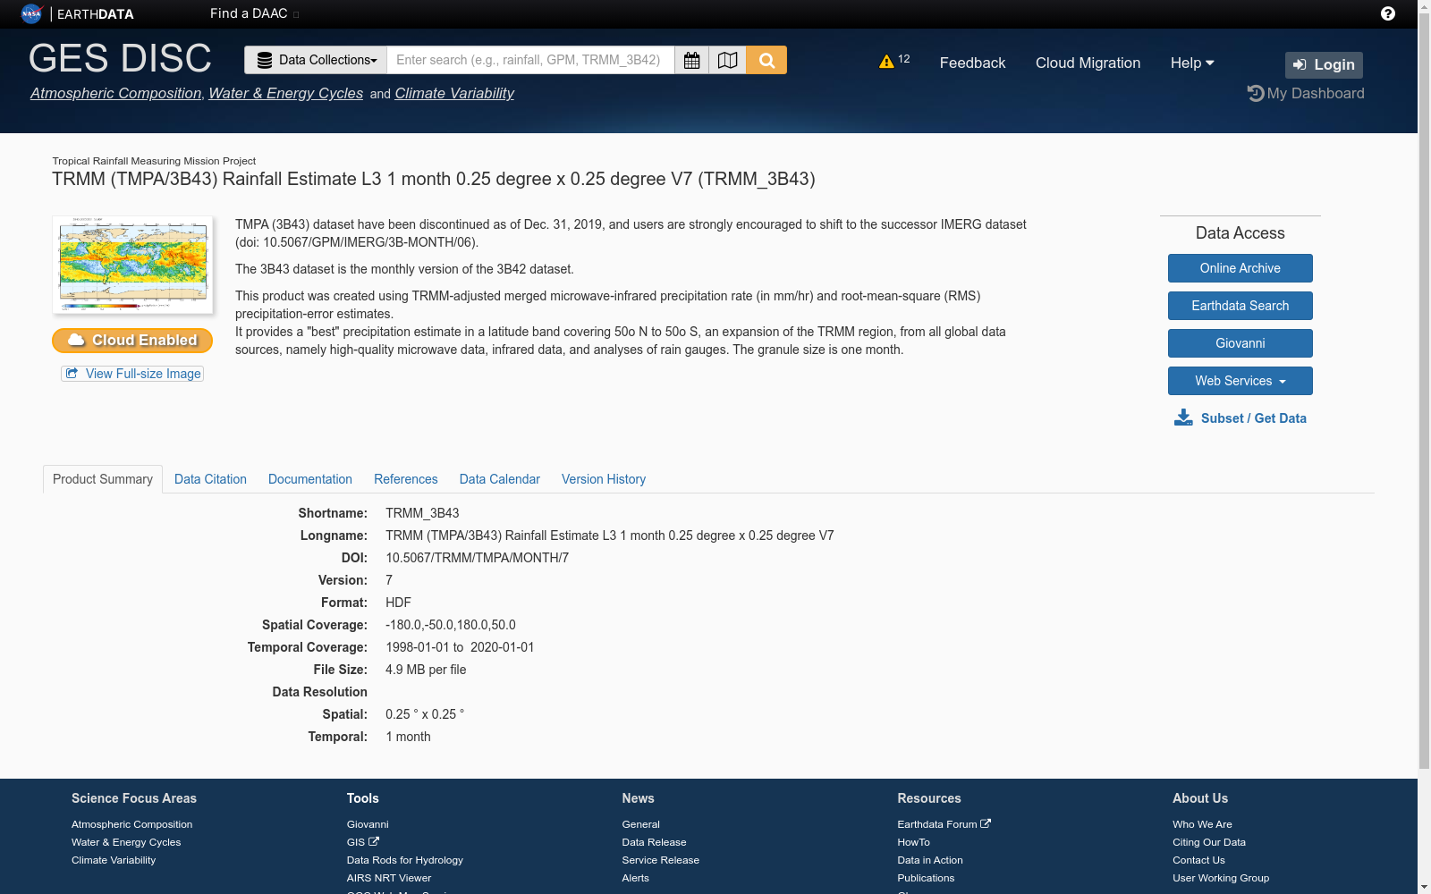Viewport: 1431px width, 894px height.
Task: Switch to the Version History tab
Action: click(604, 479)
